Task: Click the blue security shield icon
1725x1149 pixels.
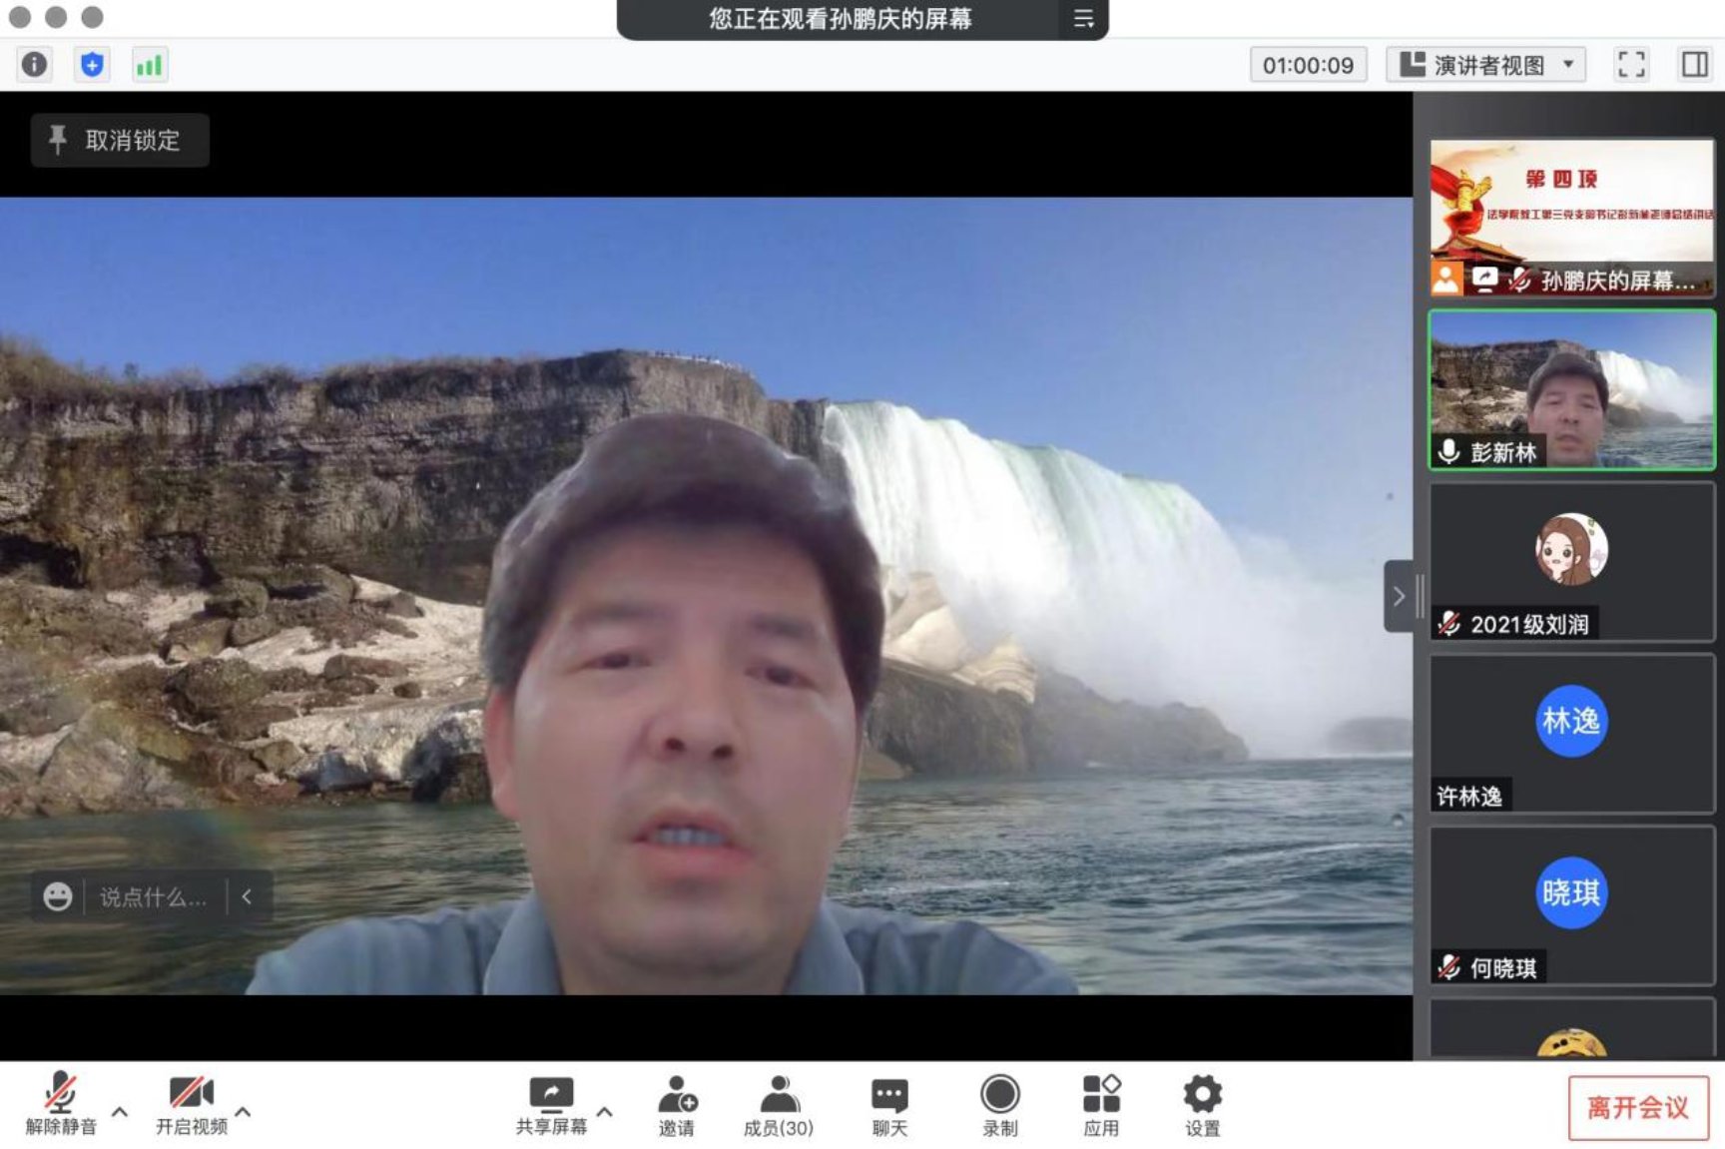Action: [92, 65]
